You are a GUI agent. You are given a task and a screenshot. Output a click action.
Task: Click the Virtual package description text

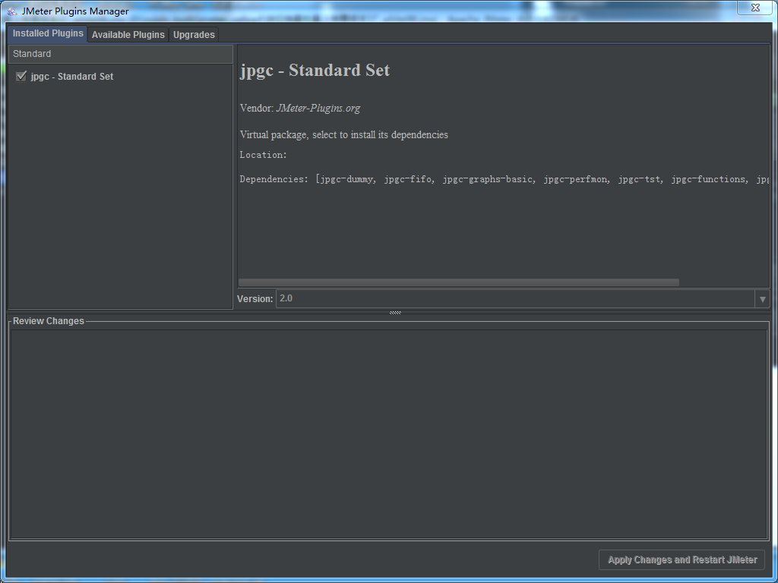click(x=344, y=135)
